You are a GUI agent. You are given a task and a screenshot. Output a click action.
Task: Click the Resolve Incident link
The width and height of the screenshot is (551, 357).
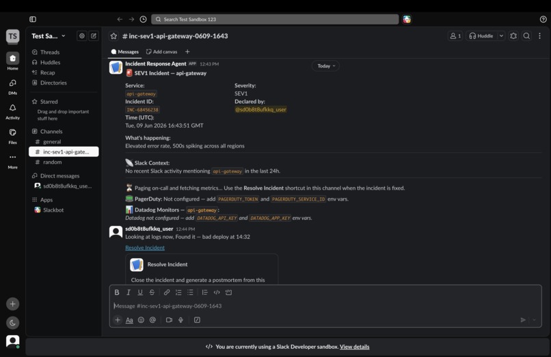145,248
